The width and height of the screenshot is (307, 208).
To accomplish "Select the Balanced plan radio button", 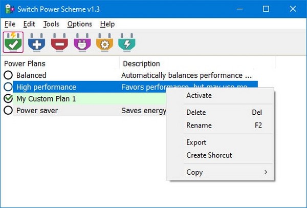I will pos(8,75).
